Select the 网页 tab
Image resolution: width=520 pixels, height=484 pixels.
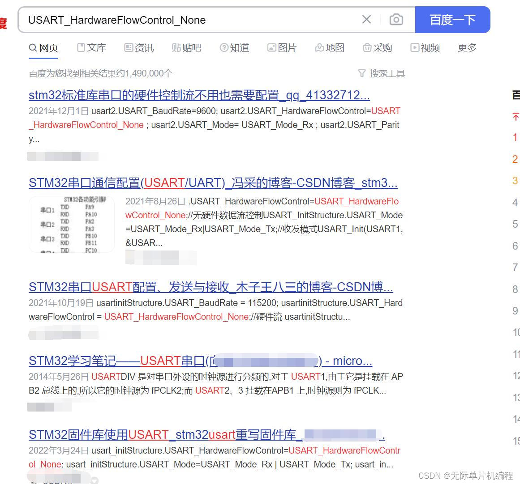tap(43, 48)
